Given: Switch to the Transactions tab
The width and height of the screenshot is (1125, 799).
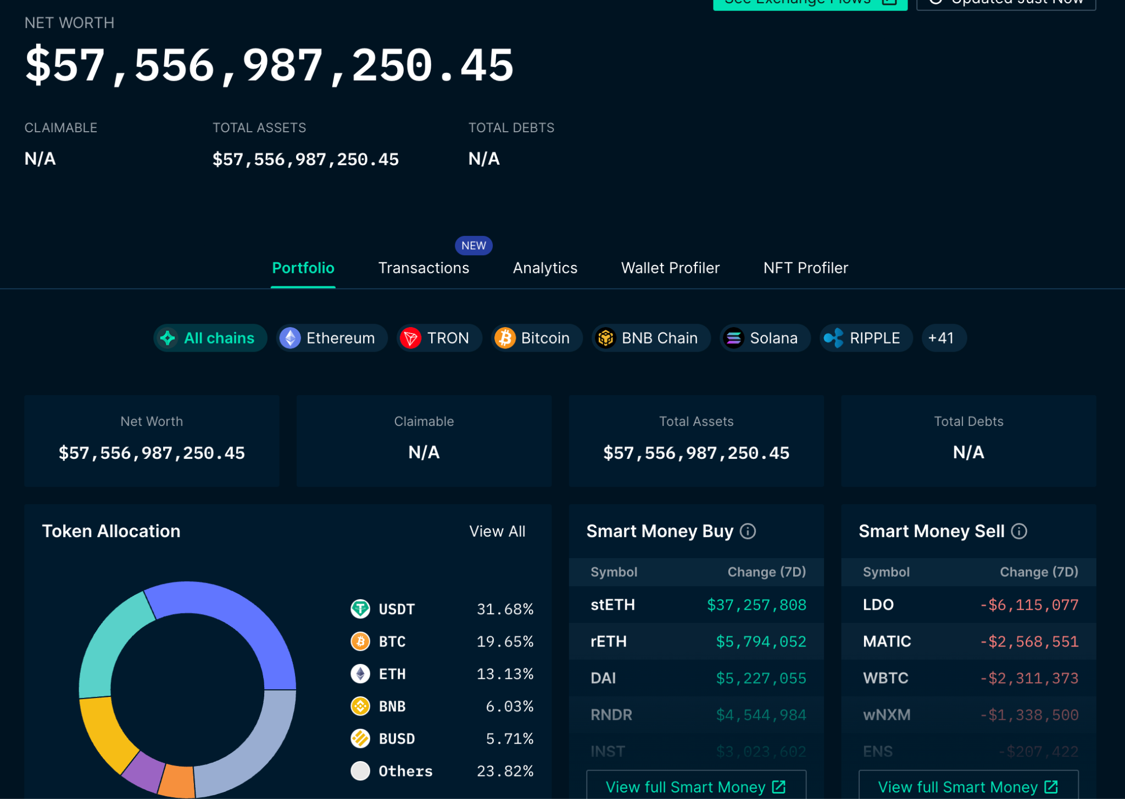Looking at the screenshot, I should coord(424,268).
